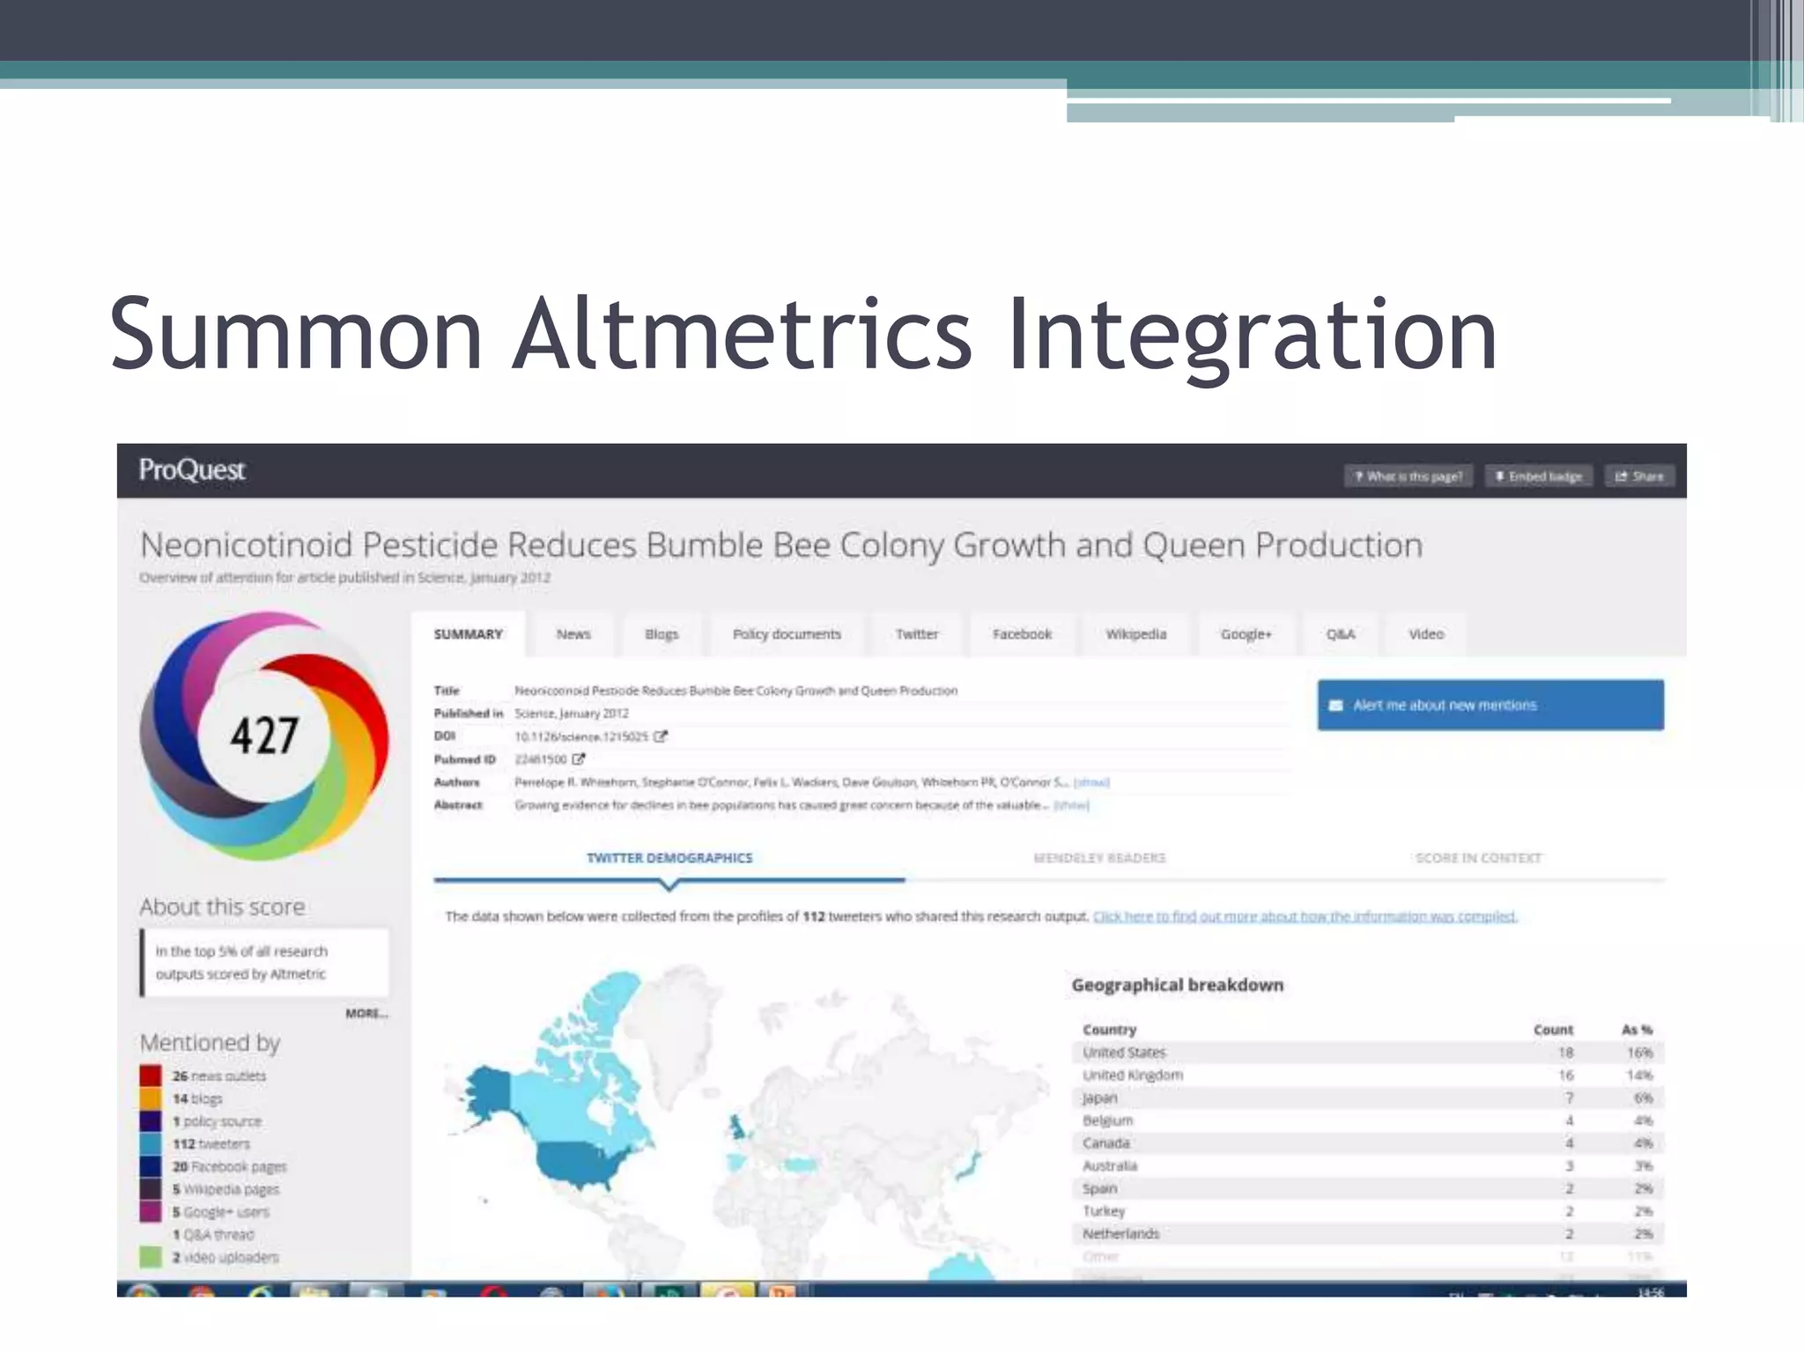Click the Japan row in table

1368,1098
